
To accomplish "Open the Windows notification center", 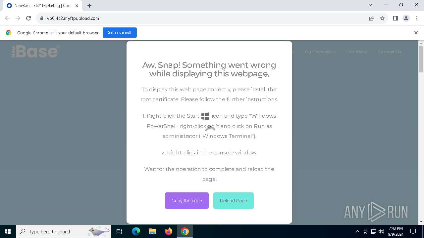I will pos(413,231).
